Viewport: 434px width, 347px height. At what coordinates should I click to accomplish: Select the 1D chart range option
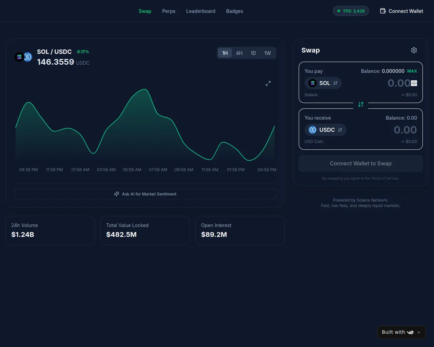(253, 53)
